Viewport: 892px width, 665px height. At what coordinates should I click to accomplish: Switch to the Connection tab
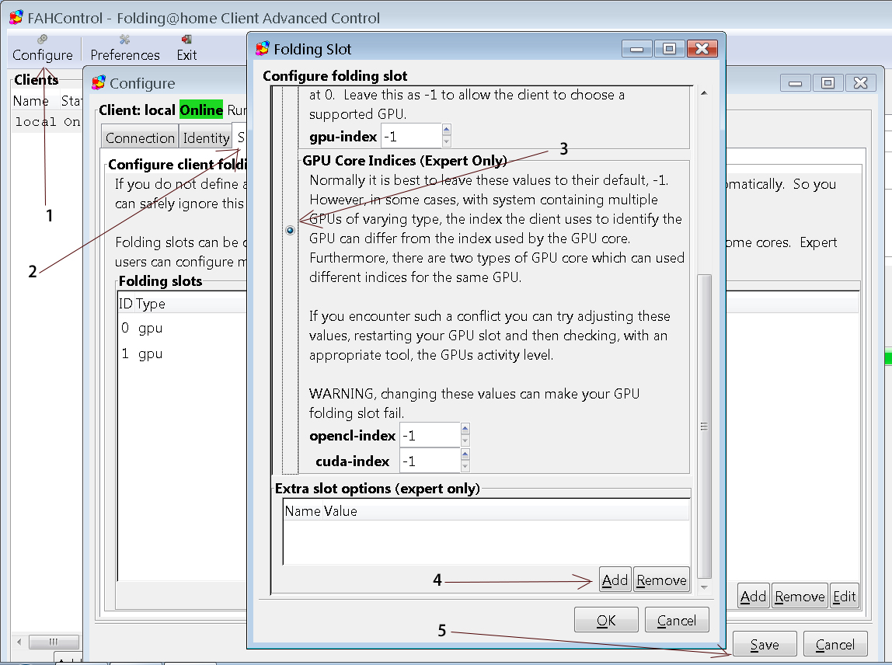140,138
